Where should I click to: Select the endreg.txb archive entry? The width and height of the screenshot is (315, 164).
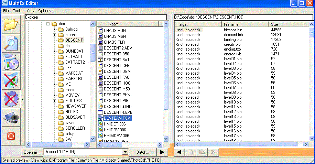(232, 54)
